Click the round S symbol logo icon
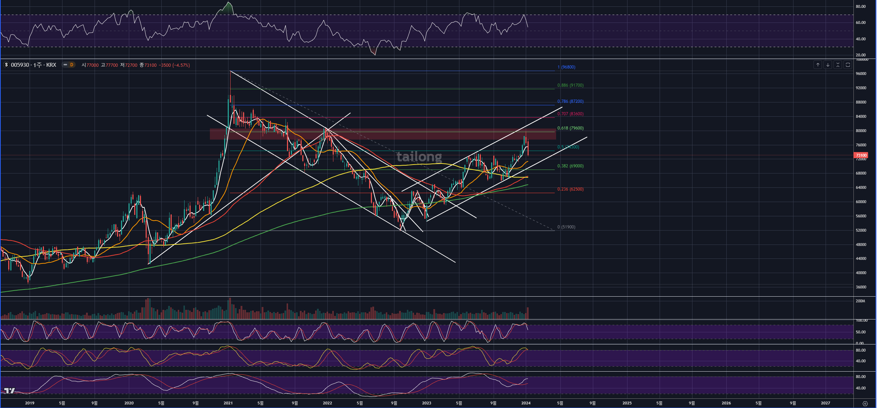Viewport: 877px width, 408px height. (x=6, y=65)
